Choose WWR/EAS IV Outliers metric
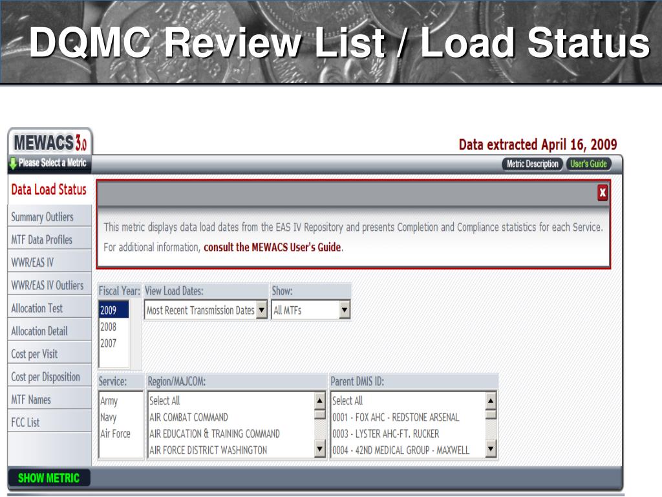662x497 pixels. click(50, 285)
